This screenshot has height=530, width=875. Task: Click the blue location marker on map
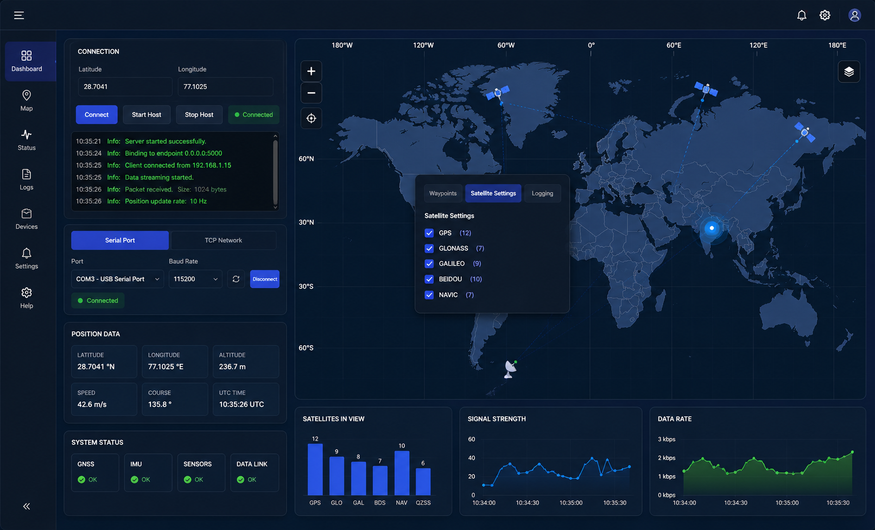coord(712,228)
